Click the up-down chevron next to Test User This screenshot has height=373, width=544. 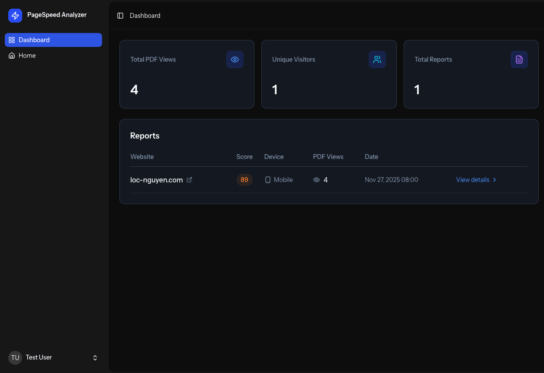point(95,357)
